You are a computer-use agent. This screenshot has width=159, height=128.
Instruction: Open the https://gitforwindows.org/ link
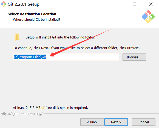[22, 114]
